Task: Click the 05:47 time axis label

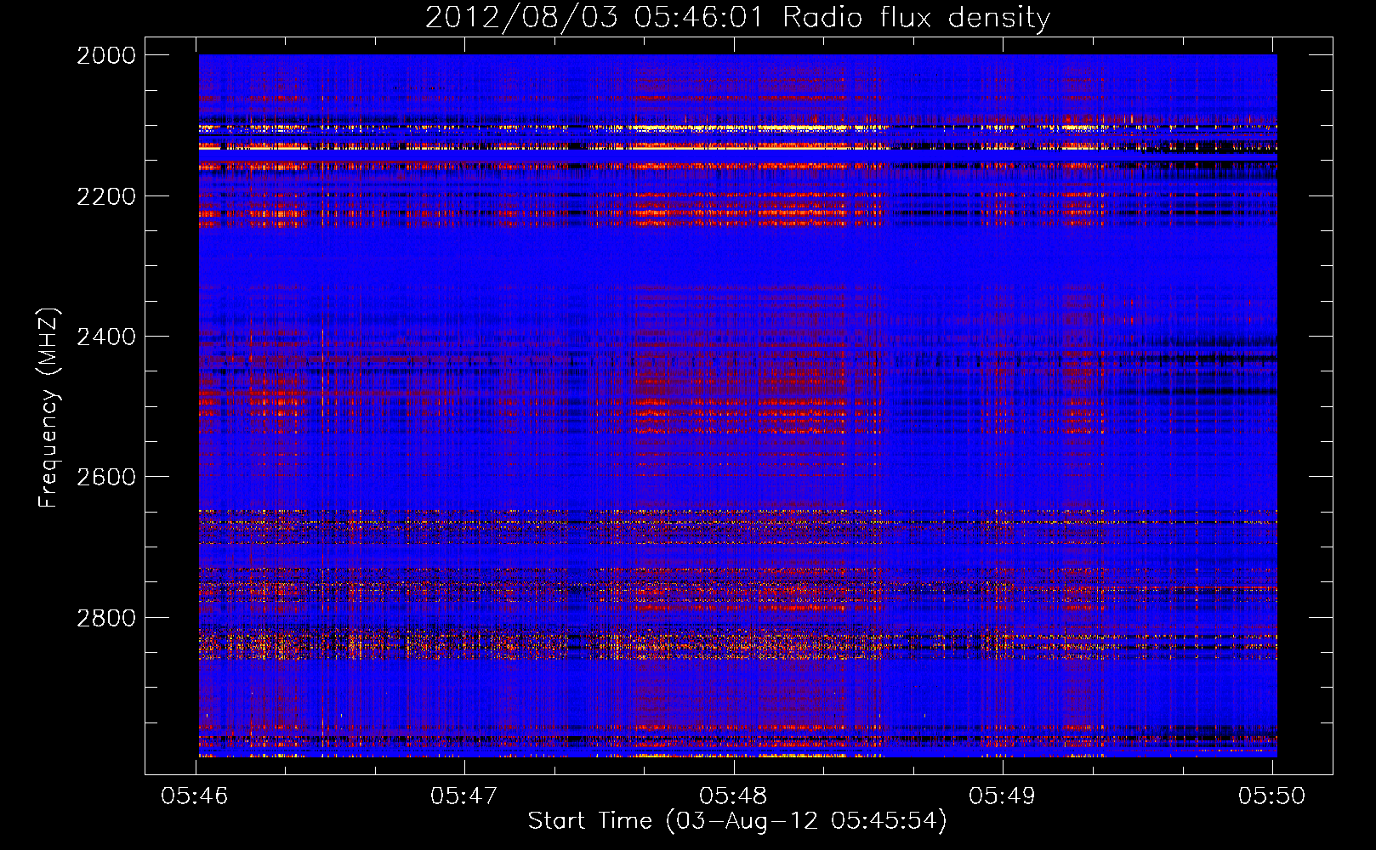Action: 463,796
